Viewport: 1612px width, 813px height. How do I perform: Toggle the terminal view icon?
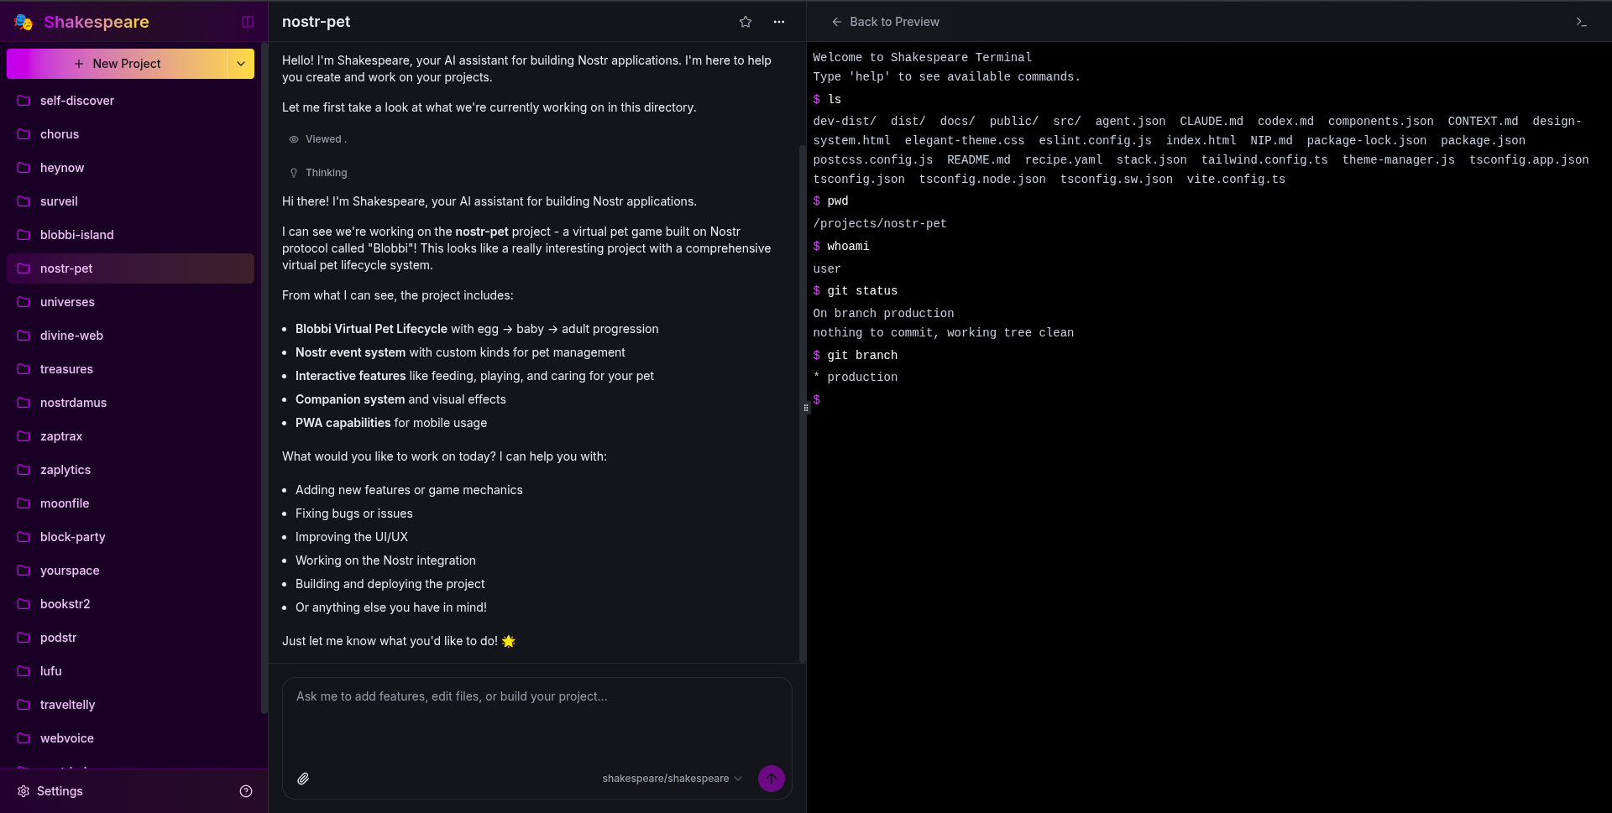(1581, 22)
